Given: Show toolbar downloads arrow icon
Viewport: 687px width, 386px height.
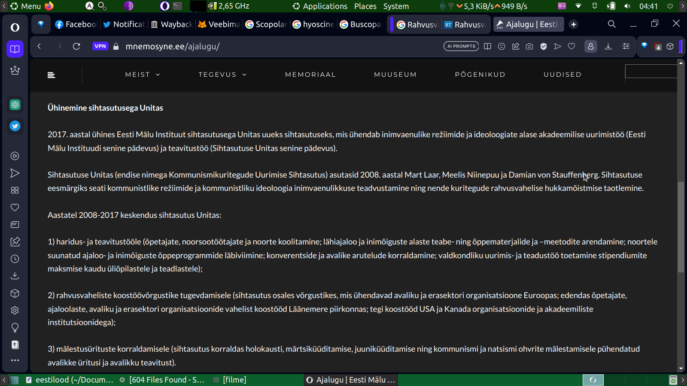Looking at the screenshot, I should click(x=608, y=46).
